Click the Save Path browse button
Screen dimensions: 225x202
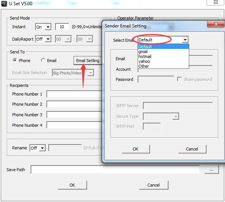[x=211, y=170]
